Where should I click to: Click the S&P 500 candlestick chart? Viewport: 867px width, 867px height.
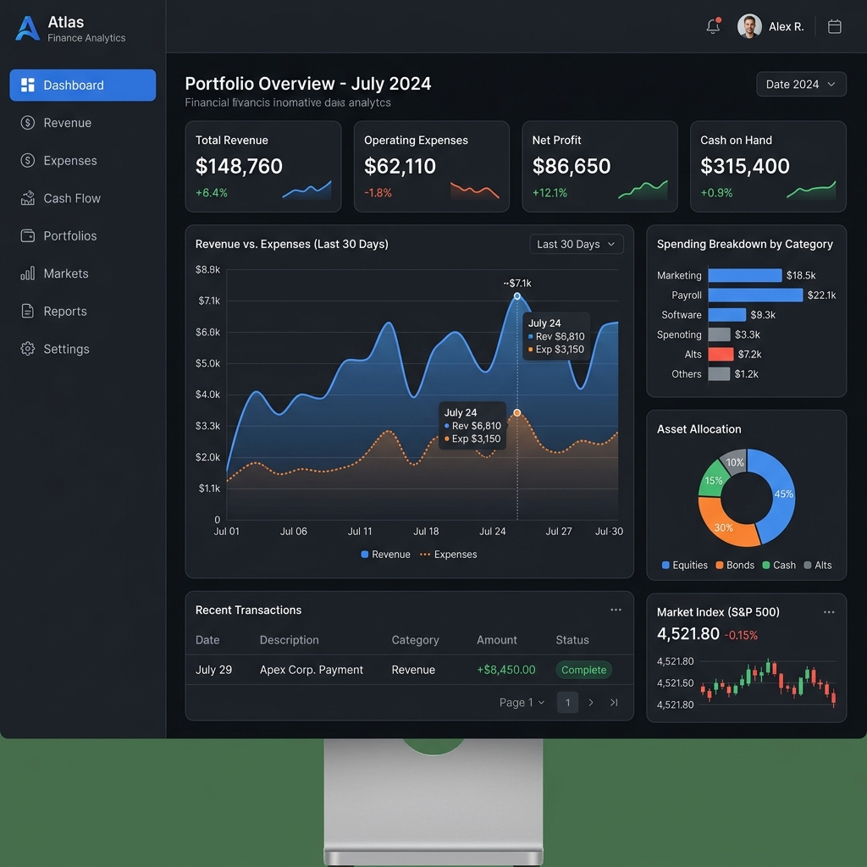pos(769,683)
